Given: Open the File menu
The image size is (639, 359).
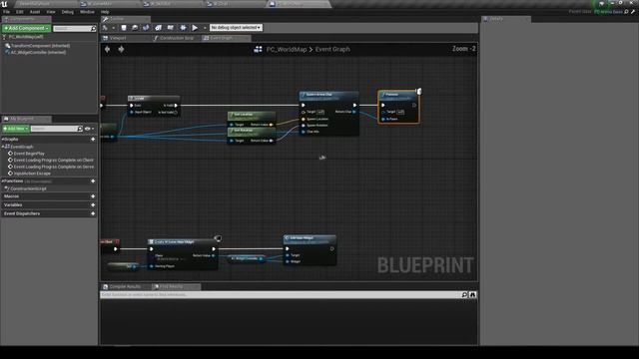Looking at the screenshot, I should tap(7, 12).
